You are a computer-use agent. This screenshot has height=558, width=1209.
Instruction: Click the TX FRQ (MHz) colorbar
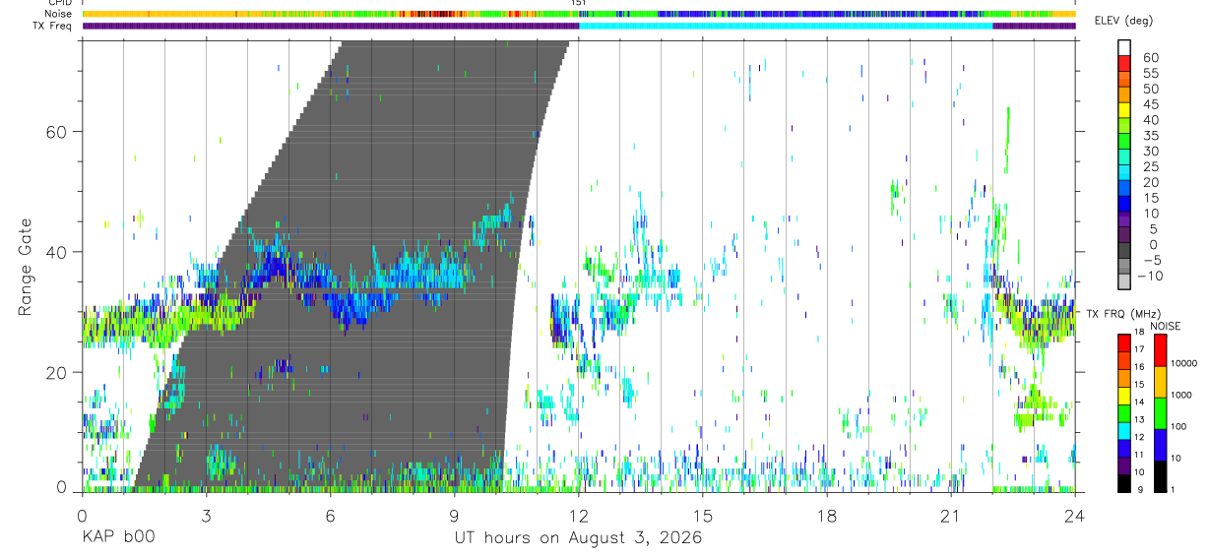[1123, 411]
